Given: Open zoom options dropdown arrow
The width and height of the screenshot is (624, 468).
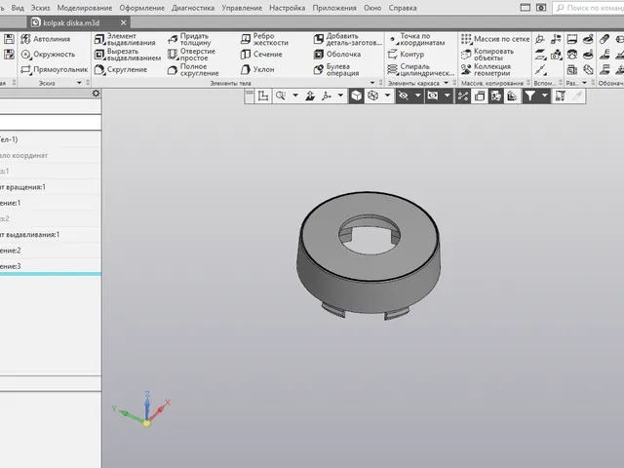Looking at the screenshot, I should click(x=295, y=96).
